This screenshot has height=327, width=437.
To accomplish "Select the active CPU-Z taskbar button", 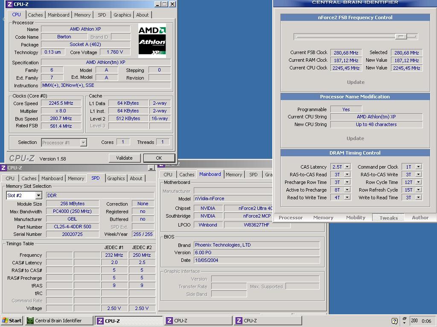I will [129, 321].
